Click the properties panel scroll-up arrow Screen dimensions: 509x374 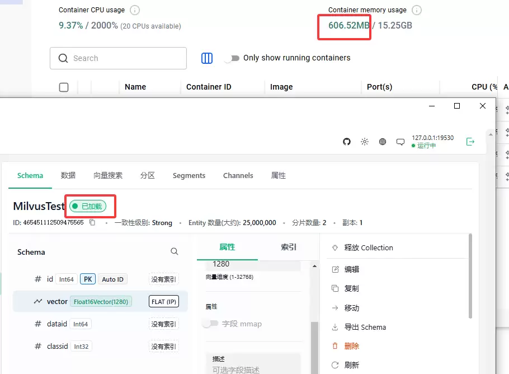click(314, 266)
